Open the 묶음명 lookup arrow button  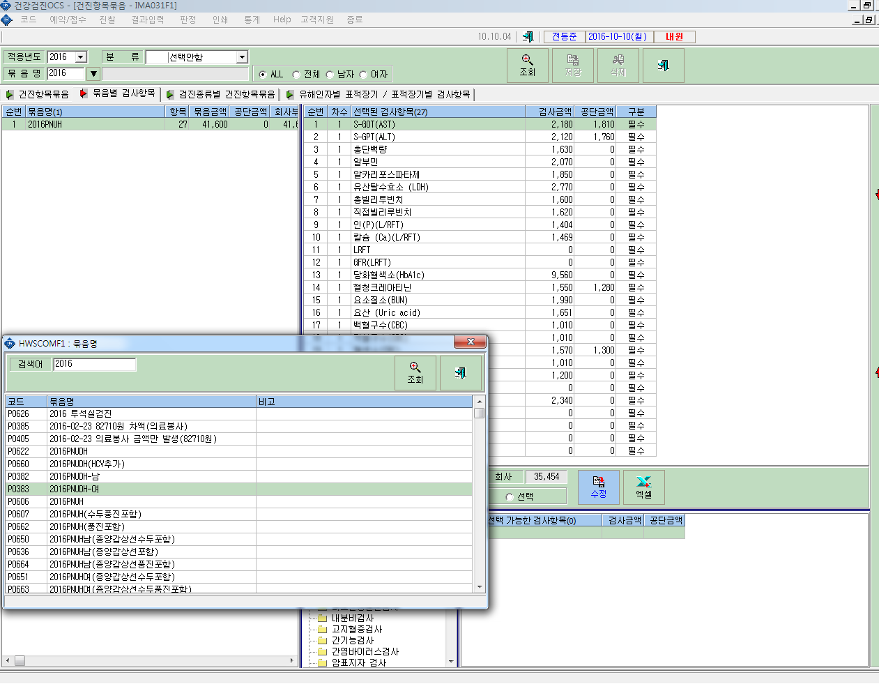pyautogui.click(x=93, y=73)
